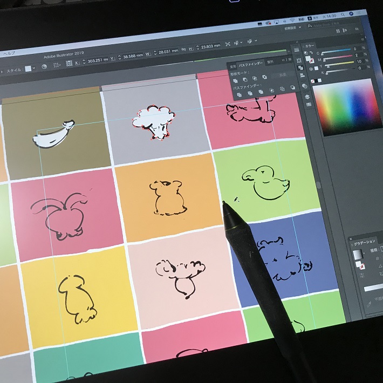
Task: Click the AirPlay display icon in menu bar
Action: 276,22
